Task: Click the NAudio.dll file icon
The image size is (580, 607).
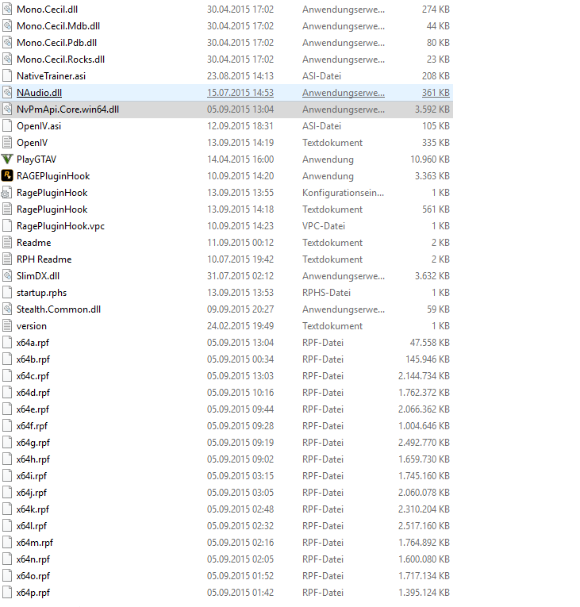Action: tap(7, 93)
